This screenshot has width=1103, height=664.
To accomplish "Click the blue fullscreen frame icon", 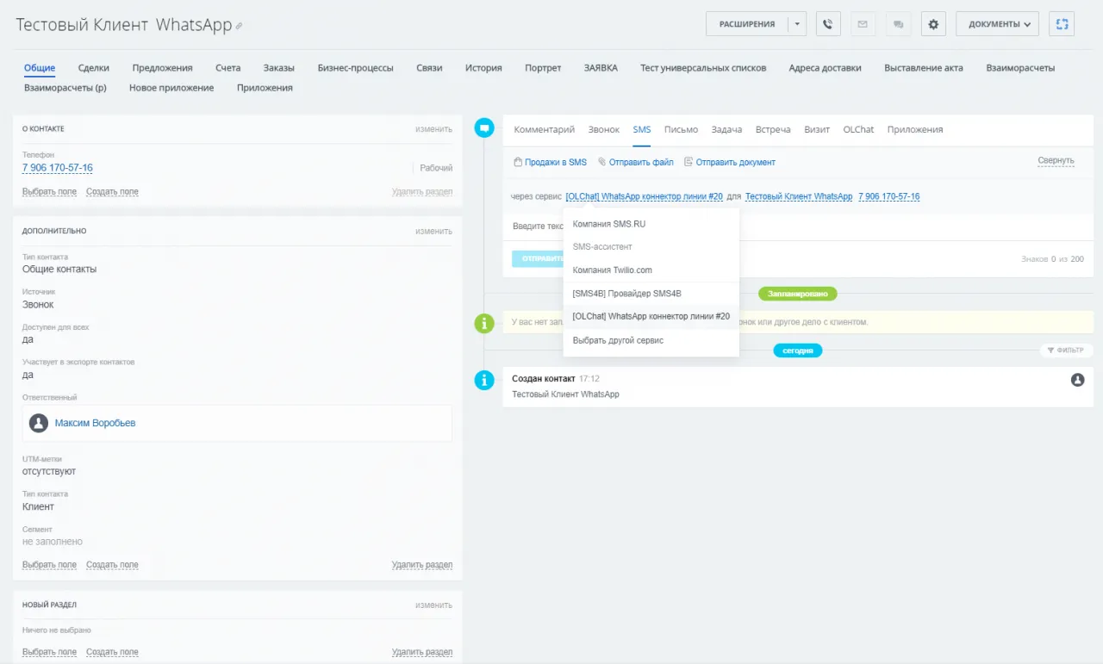I will pyautogui.click(x=1061, y=24).
